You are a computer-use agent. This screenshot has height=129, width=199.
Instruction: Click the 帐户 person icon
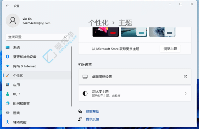8,94
